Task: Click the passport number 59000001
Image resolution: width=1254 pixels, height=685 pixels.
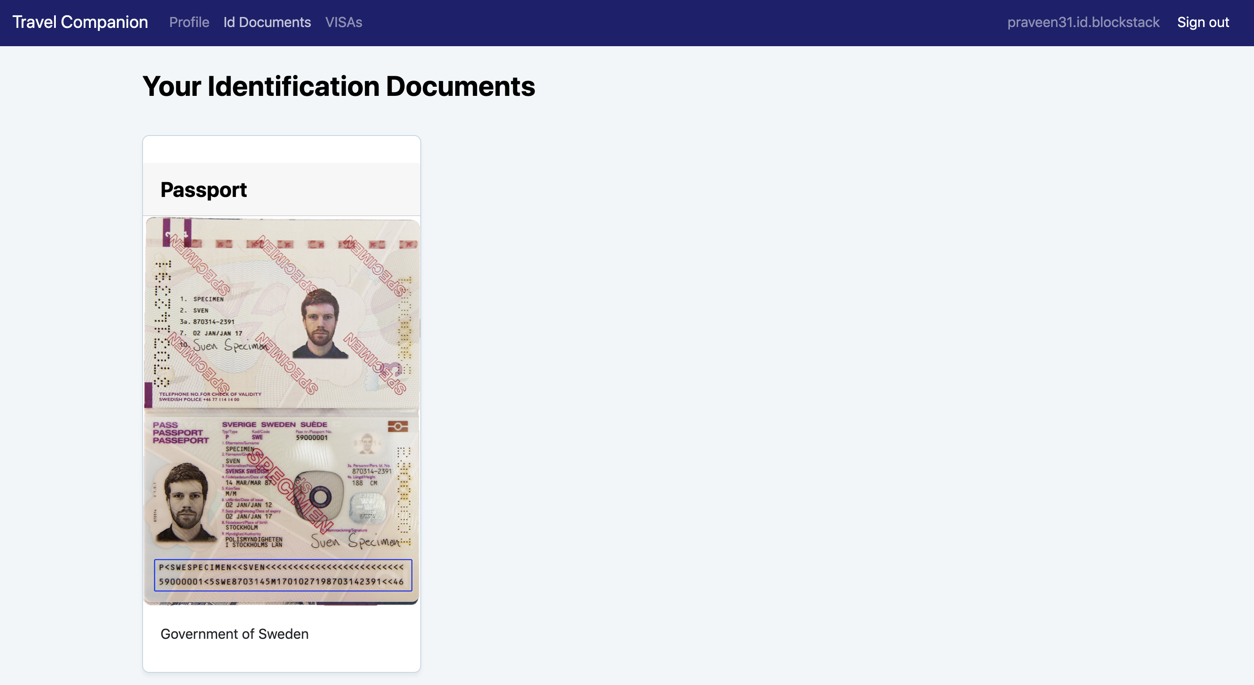Action: [x=312, y=437]
